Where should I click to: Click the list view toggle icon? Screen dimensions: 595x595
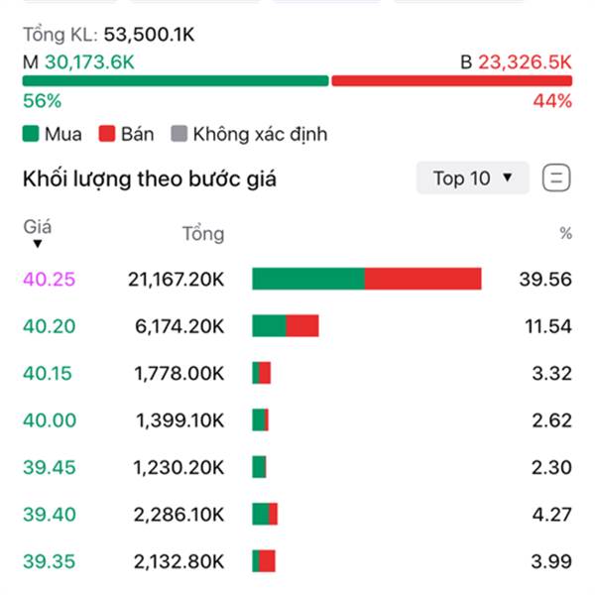557,178
